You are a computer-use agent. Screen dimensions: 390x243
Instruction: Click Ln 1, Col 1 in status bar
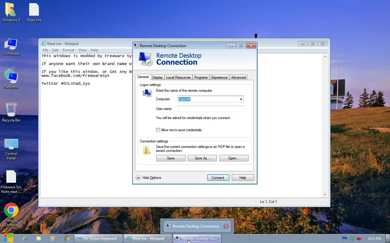click(x=268, y=202)
